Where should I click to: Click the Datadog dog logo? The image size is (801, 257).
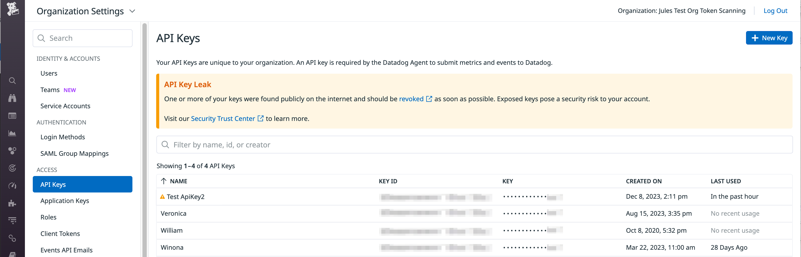click(12, 9)
